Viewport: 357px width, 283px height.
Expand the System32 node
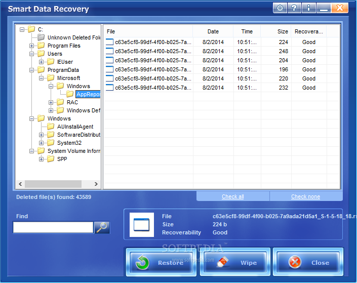pyautogui.click(x=41, y=143)
